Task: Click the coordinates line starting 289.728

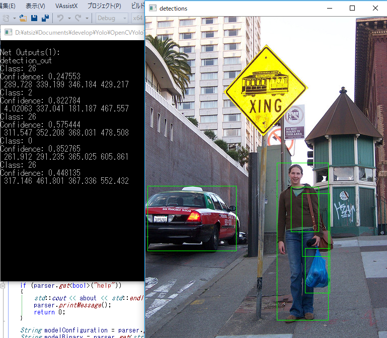Action: pos(66,84)
